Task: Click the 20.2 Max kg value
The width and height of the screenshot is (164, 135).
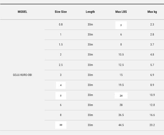Action: 152,125
